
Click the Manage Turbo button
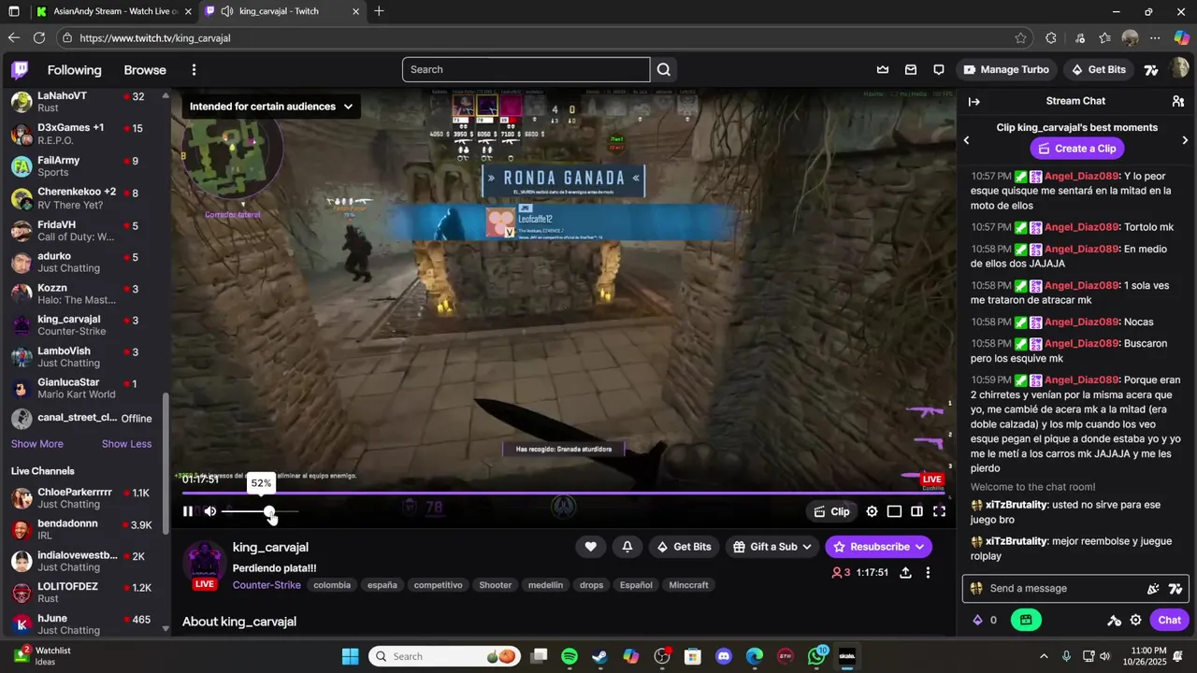click(x=1006, y=69)
